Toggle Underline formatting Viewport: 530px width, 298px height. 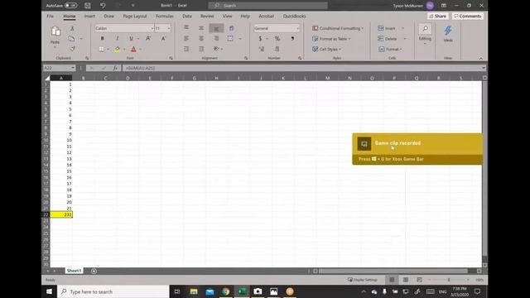(131, 39)
